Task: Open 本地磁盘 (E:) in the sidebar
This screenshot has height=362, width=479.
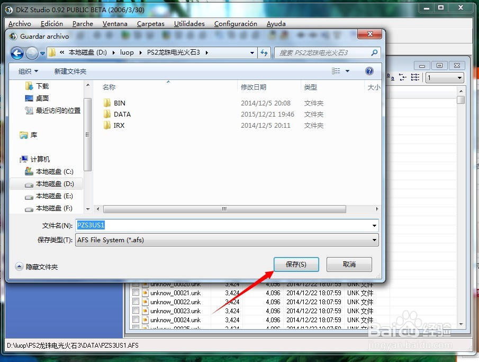Action: 49,196
